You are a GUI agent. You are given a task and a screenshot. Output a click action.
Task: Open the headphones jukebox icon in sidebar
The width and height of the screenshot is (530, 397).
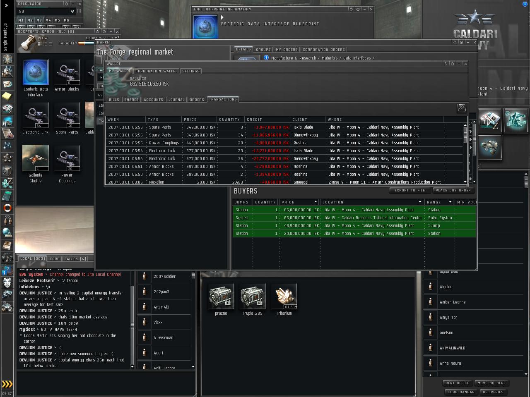click(7, 257)
